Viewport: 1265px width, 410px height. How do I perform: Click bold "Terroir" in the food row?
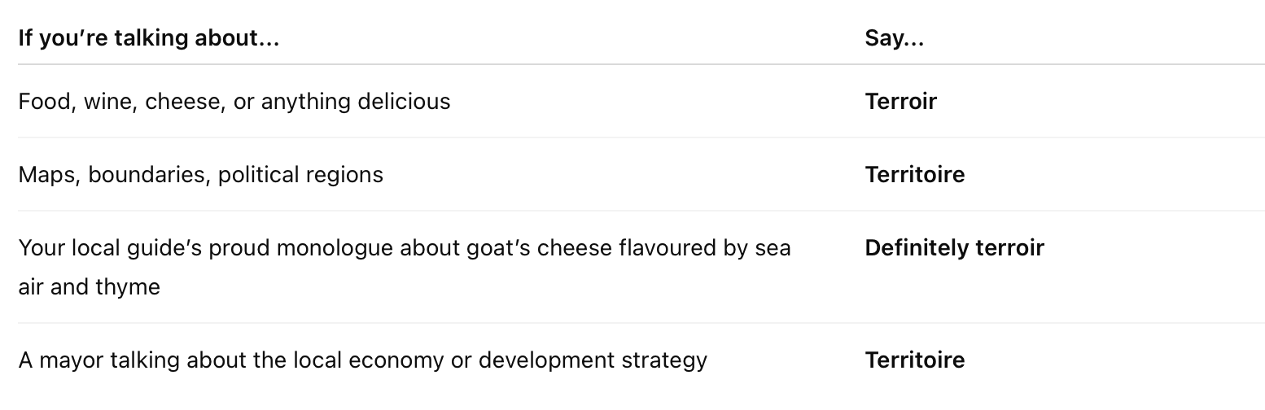pyautogui.click(x=900, y=102)
